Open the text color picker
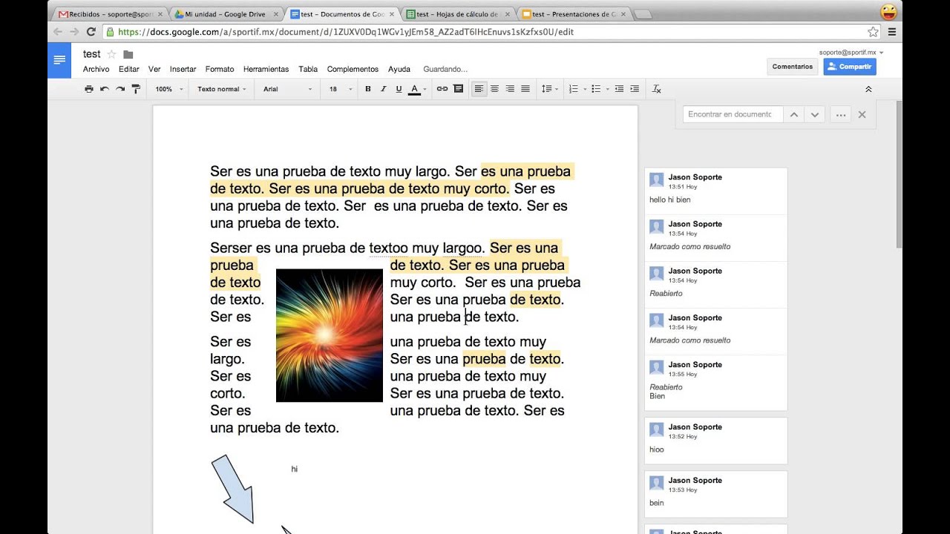 (416, 89)
